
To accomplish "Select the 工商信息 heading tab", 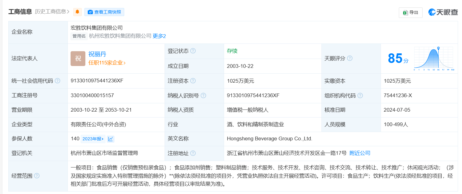I will click(20, 12).
